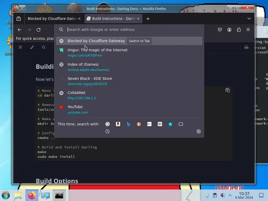Open the Start menu orb
This screenshot has height=201, width=268.
(x=6, y=195)
